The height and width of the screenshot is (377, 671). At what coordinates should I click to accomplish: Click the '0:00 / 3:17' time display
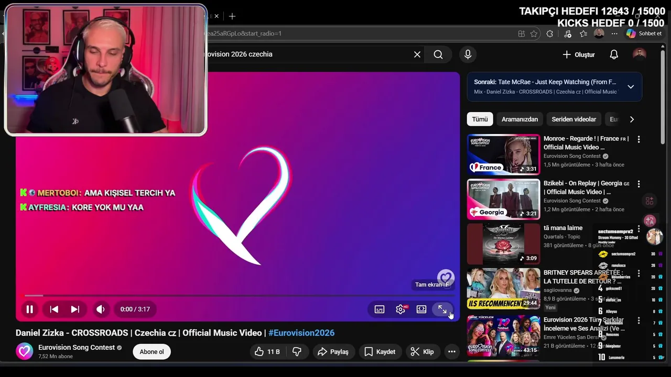(135, 309)
